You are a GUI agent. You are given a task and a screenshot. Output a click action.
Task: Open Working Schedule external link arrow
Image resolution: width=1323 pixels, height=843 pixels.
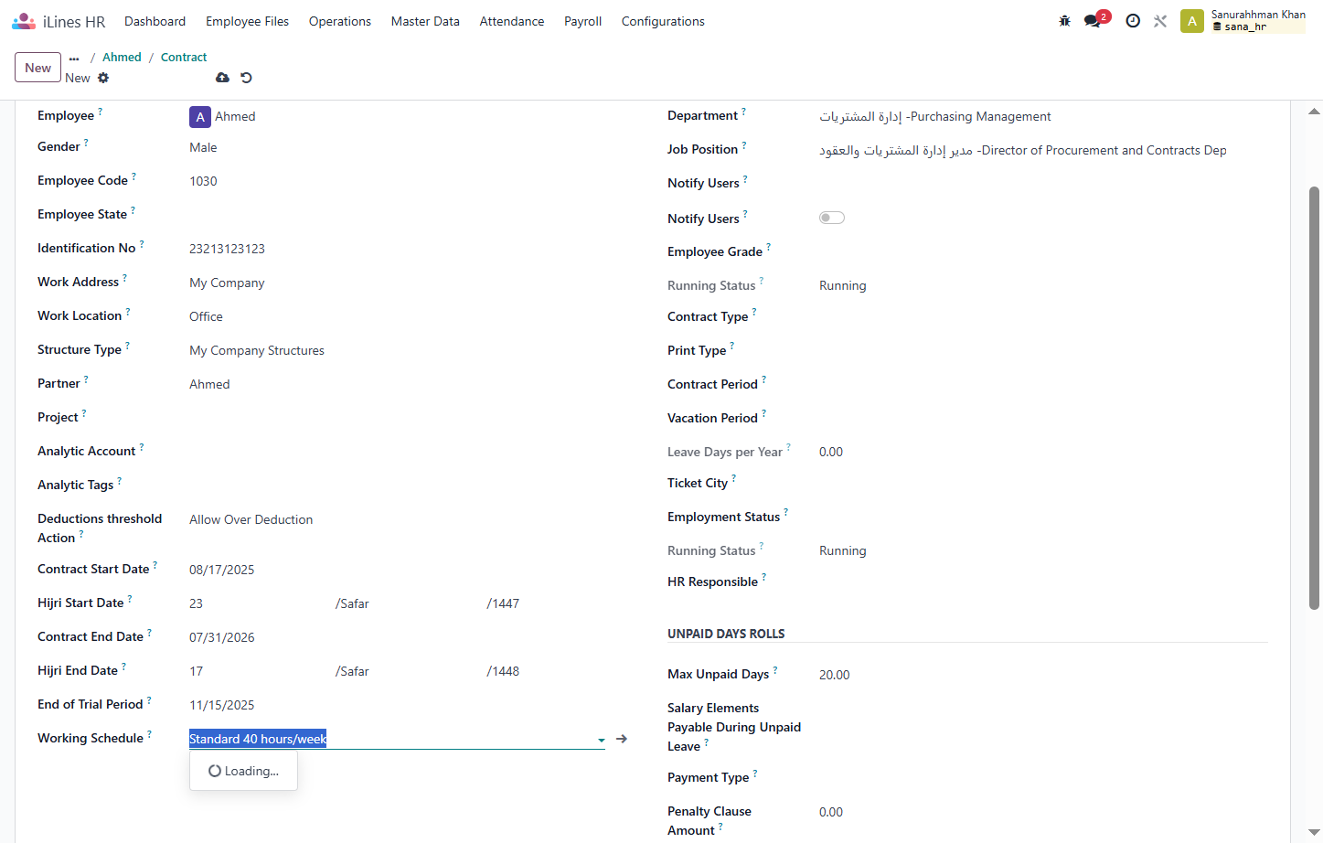pyautogui.click(x=622, y=739)
